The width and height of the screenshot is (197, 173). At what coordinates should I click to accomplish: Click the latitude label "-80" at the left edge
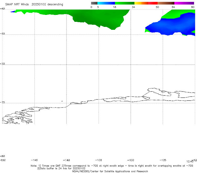(x=2, y=156)
